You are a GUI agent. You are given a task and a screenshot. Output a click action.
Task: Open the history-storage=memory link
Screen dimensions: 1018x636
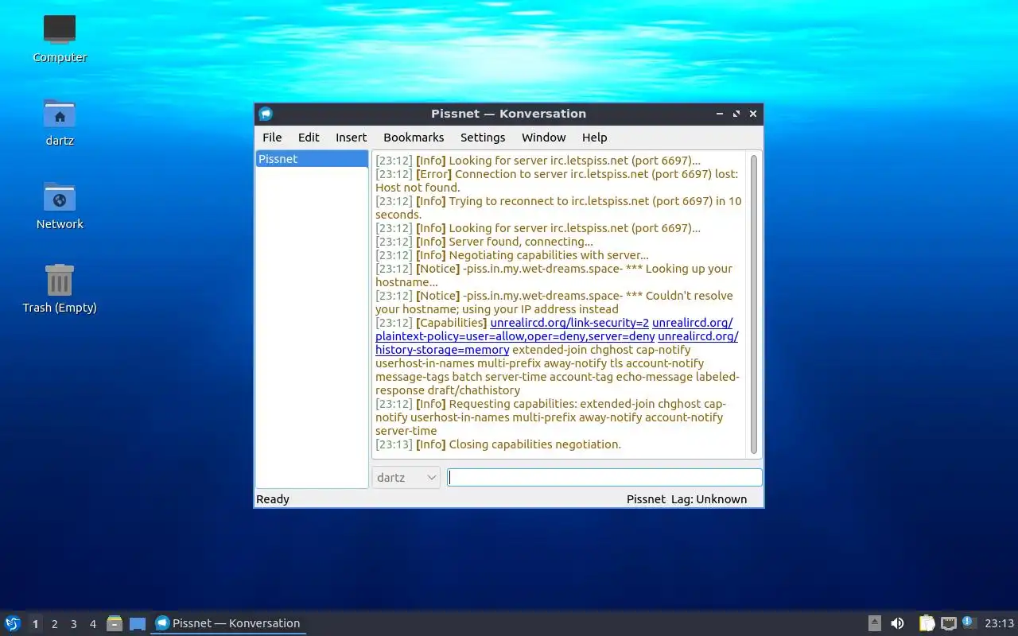[x=442, y=350]
